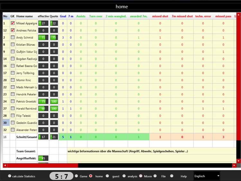Select the Patrick Groetzki player name

[26, 101]
